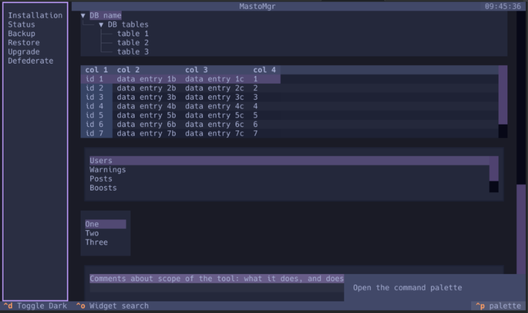Open Installation in the sidebar

pos(35,15)
